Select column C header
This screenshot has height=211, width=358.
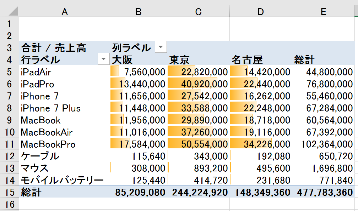coord(199,11)
